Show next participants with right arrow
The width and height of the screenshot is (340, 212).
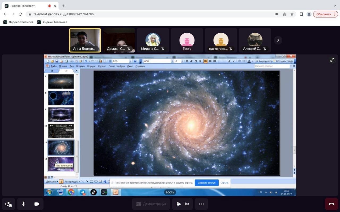278,40
